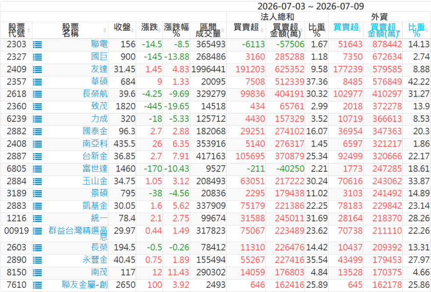Select 漲跌幅 value -19.65 for 致茂

[177, 106]
